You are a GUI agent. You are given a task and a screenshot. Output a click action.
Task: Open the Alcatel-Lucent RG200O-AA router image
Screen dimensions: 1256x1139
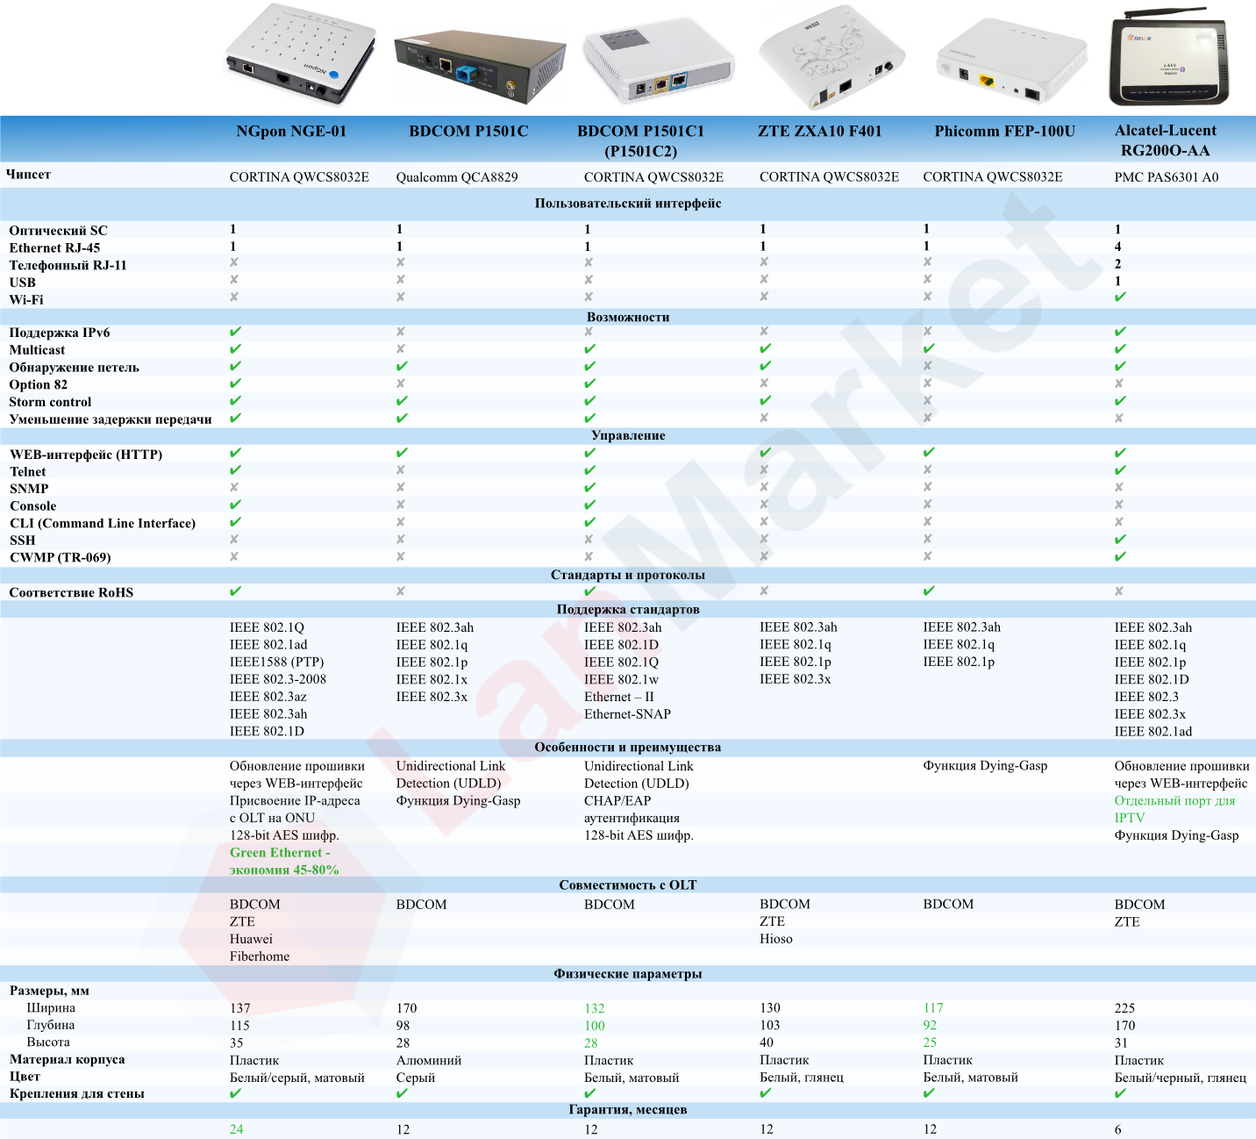tap(1167, 59)
